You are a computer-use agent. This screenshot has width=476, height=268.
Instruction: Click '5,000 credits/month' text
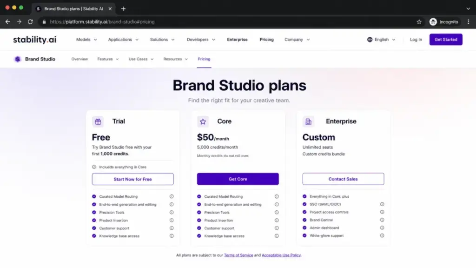pos(218,147)
